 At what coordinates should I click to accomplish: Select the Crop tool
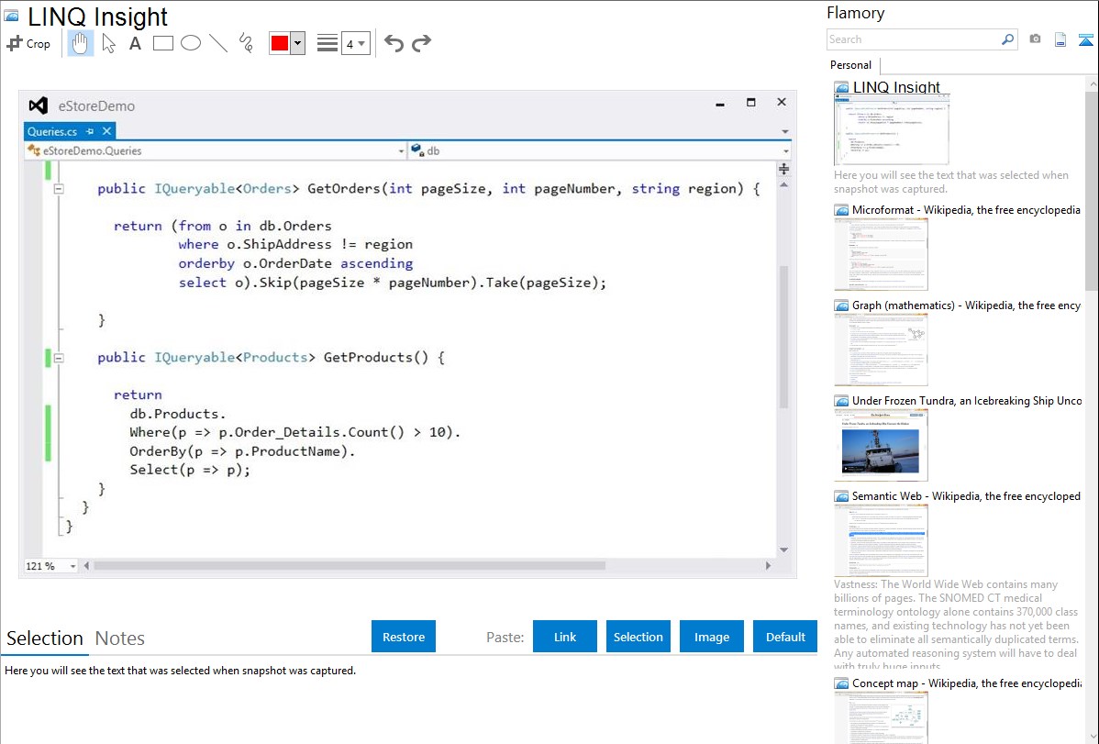coord(28,43)
